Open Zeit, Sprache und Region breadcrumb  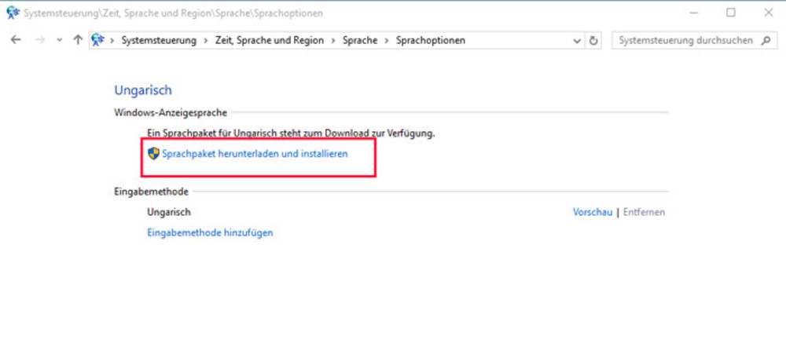pos(269,41)
